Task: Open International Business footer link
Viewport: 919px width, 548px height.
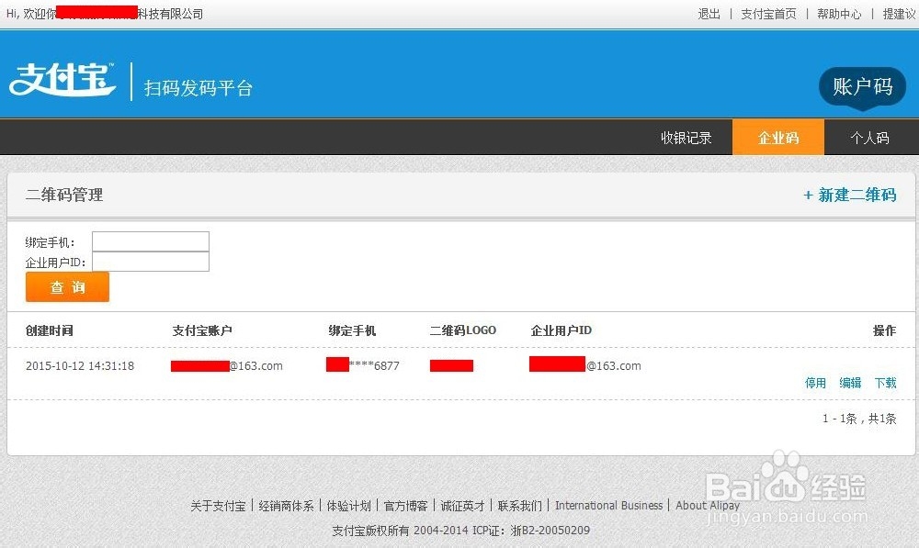Action: pyautogui.click(x=609, y=505)
